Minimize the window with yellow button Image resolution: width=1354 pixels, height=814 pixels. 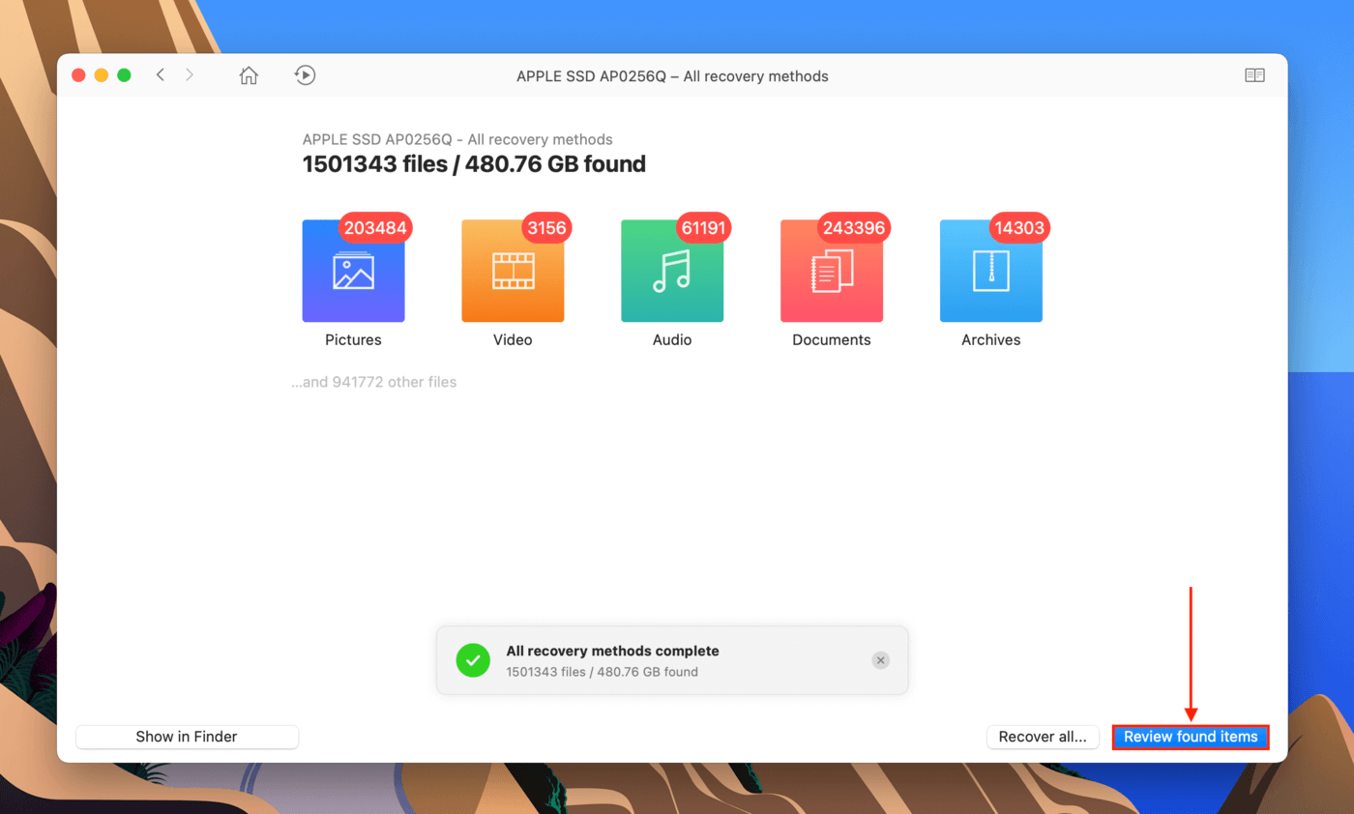pos(102,75)
